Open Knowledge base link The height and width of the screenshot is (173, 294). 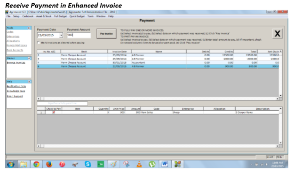(x=16, y=91)
